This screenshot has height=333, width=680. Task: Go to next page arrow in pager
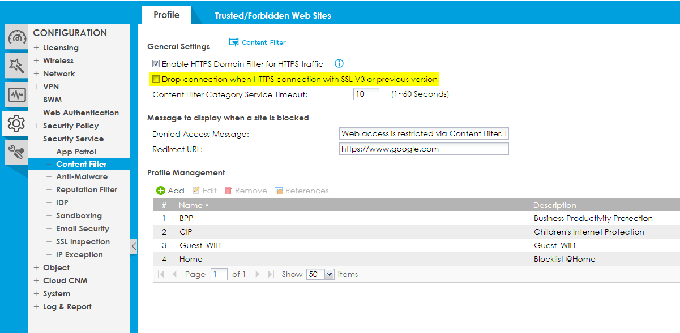(258, 274)
